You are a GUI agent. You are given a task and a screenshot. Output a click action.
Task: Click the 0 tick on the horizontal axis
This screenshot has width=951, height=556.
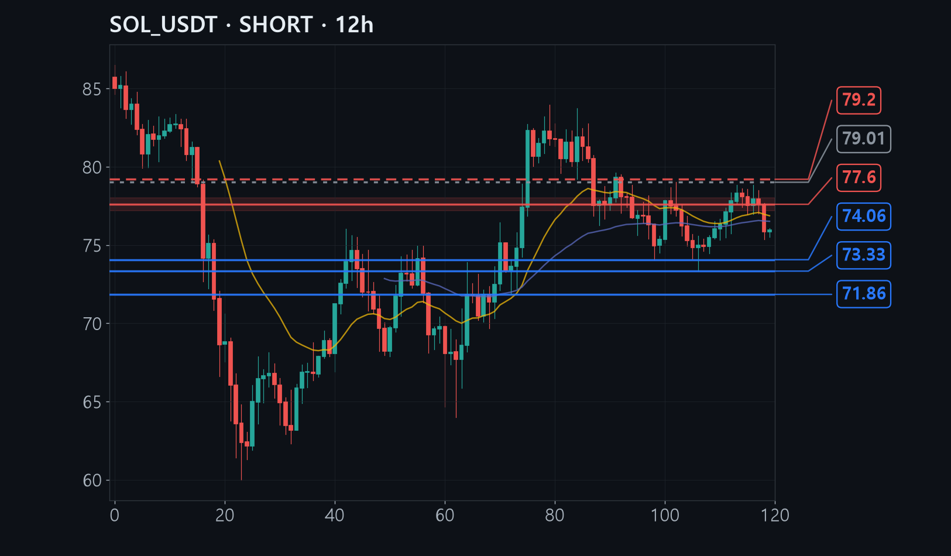point(115,516)
